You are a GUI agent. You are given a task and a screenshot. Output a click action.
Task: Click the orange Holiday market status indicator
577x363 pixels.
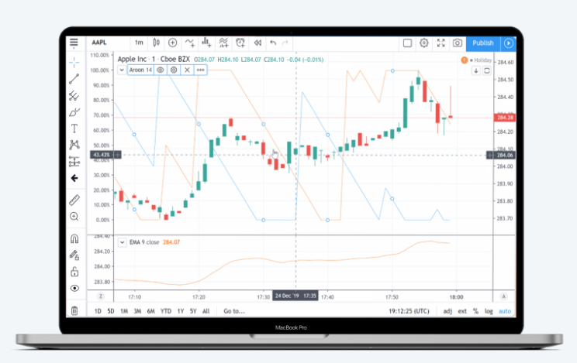[x=464, y=60]
